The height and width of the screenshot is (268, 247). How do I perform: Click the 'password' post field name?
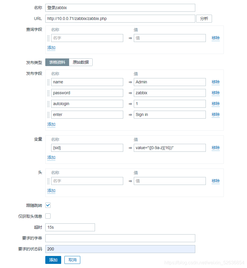pos(87,93)
